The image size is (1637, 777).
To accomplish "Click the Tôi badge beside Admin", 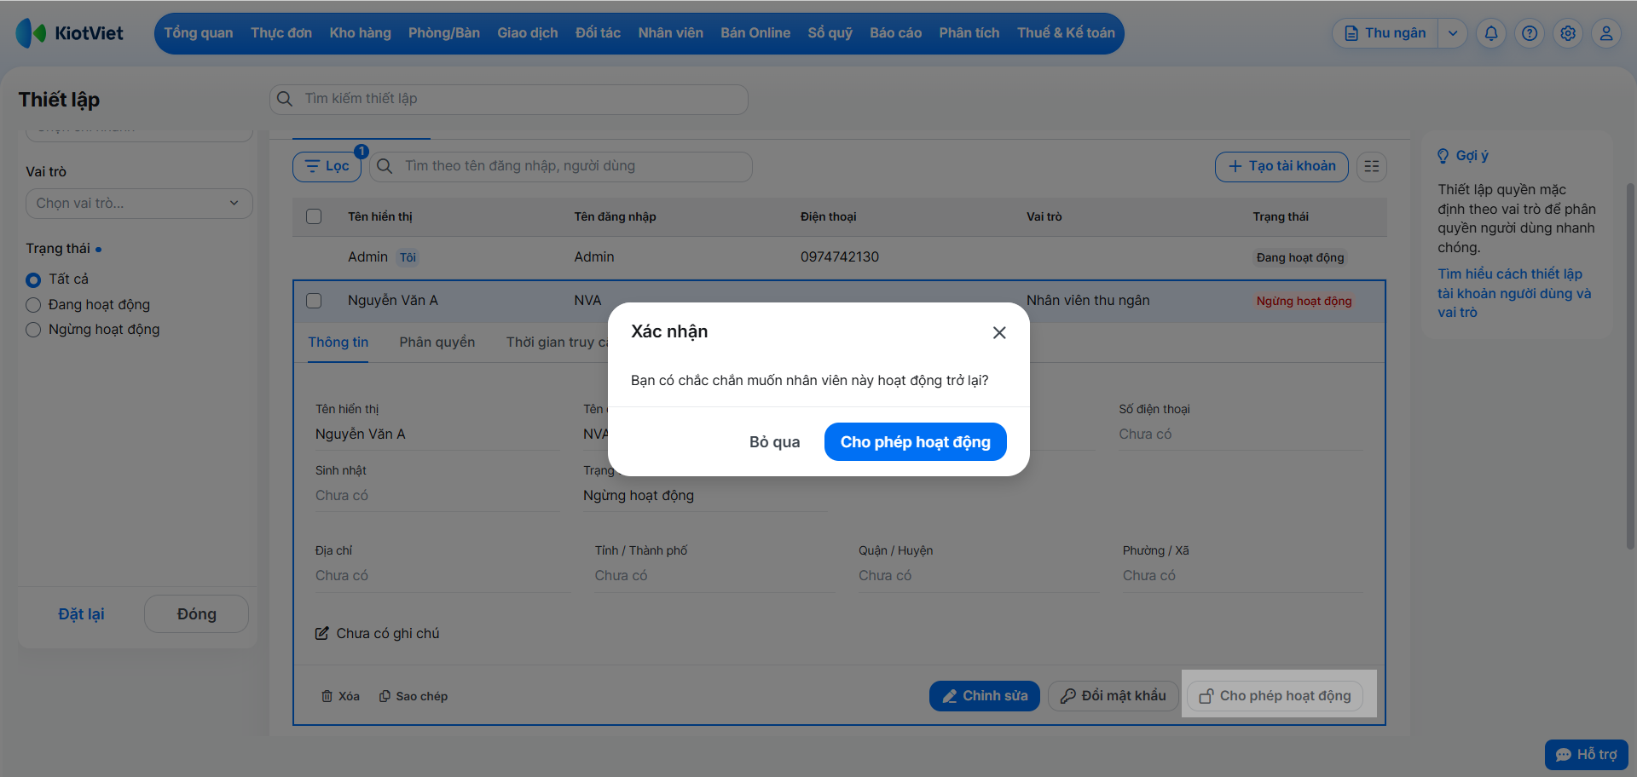I will click(408, 257).
